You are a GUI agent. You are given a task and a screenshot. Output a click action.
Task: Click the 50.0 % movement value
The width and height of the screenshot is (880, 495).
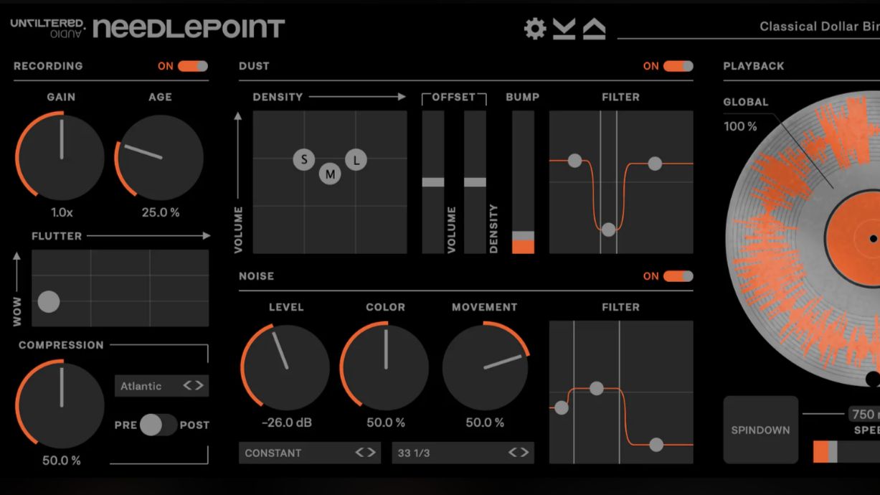[485, 423]
